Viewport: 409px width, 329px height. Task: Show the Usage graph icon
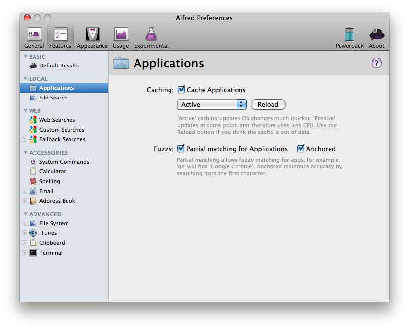[121, 34]
